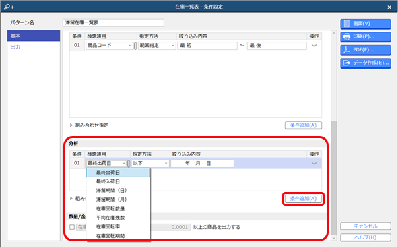Toggle the 数量/金額 output checkbox
398x248 pixels.
click(x=72, y=227)
